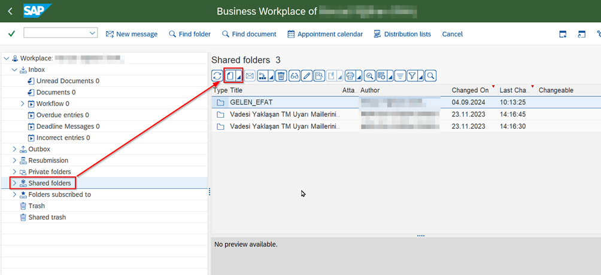Click the Delete trash can toolbar icon
This screenshot has width=601, height=275.
(x=281, y=76)
